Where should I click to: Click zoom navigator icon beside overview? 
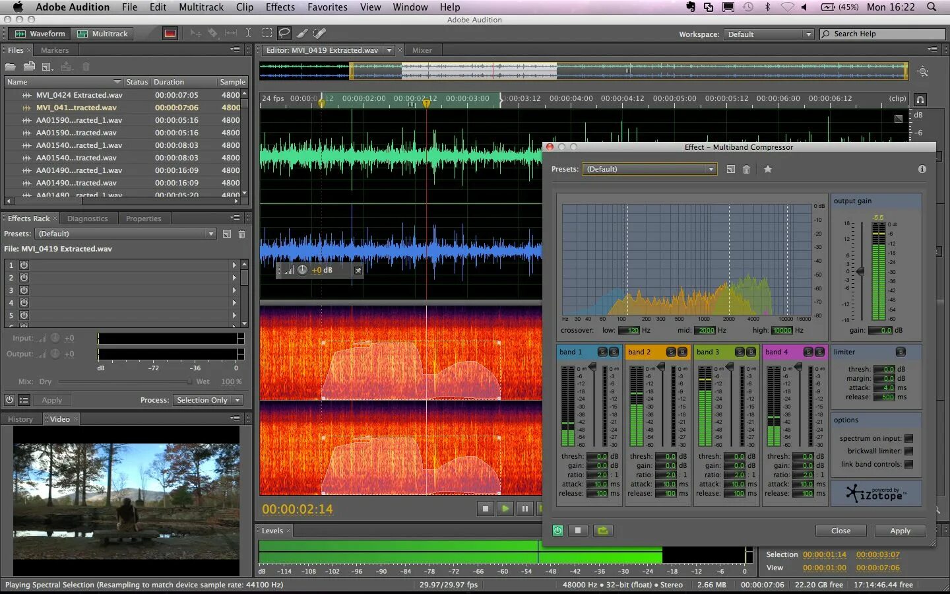click(x=923, y=71)
